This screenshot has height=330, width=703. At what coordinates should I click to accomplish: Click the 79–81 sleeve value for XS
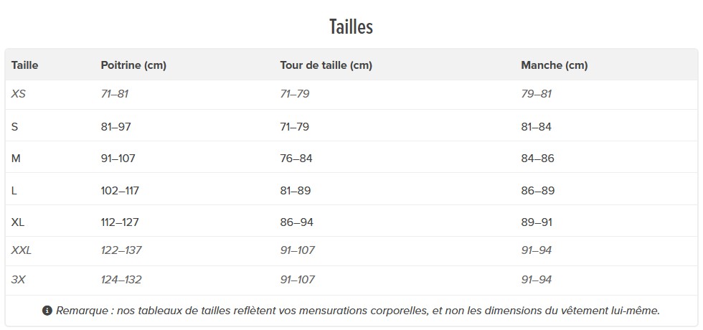click(537, 94)
